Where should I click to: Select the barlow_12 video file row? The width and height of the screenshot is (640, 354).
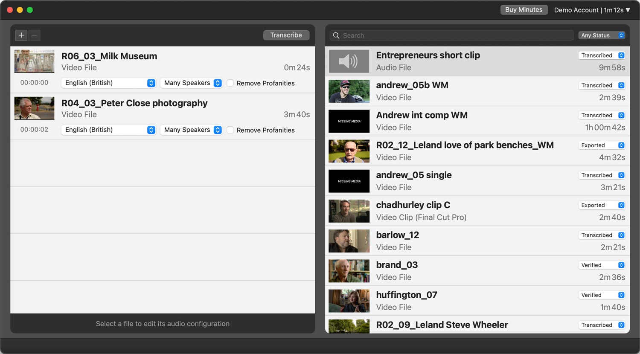click(469, 241)
